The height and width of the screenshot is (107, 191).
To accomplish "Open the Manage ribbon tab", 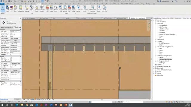I will (x=80, y=4).
